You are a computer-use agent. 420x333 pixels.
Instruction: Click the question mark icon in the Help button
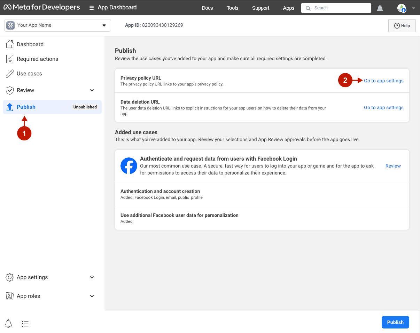tap(397, 26)
